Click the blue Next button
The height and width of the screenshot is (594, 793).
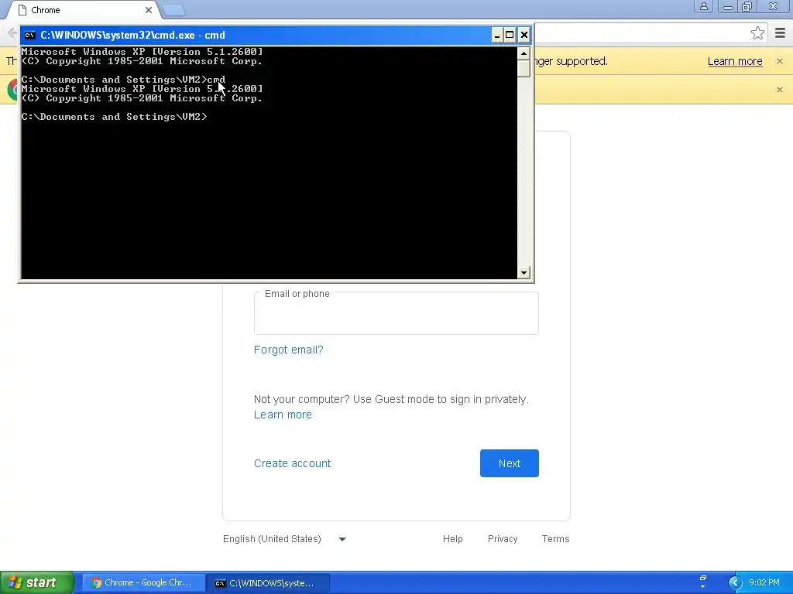pyautogui.click(x=510, y=463)
